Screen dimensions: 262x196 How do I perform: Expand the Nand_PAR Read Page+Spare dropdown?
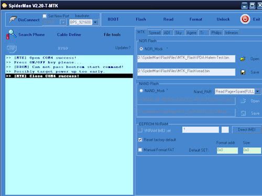point(258,91)
